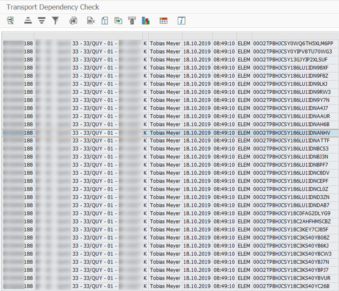Viewport: 339px width, 291px height.
Task: Export the list to a spreadsheet
Action: [90, 20]
